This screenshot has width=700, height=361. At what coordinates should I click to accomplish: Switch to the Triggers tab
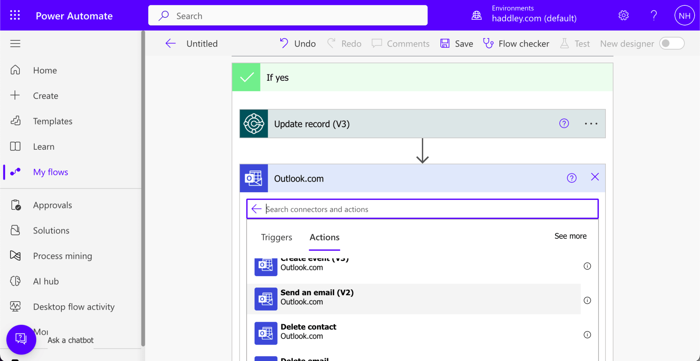tap(276, 237)
